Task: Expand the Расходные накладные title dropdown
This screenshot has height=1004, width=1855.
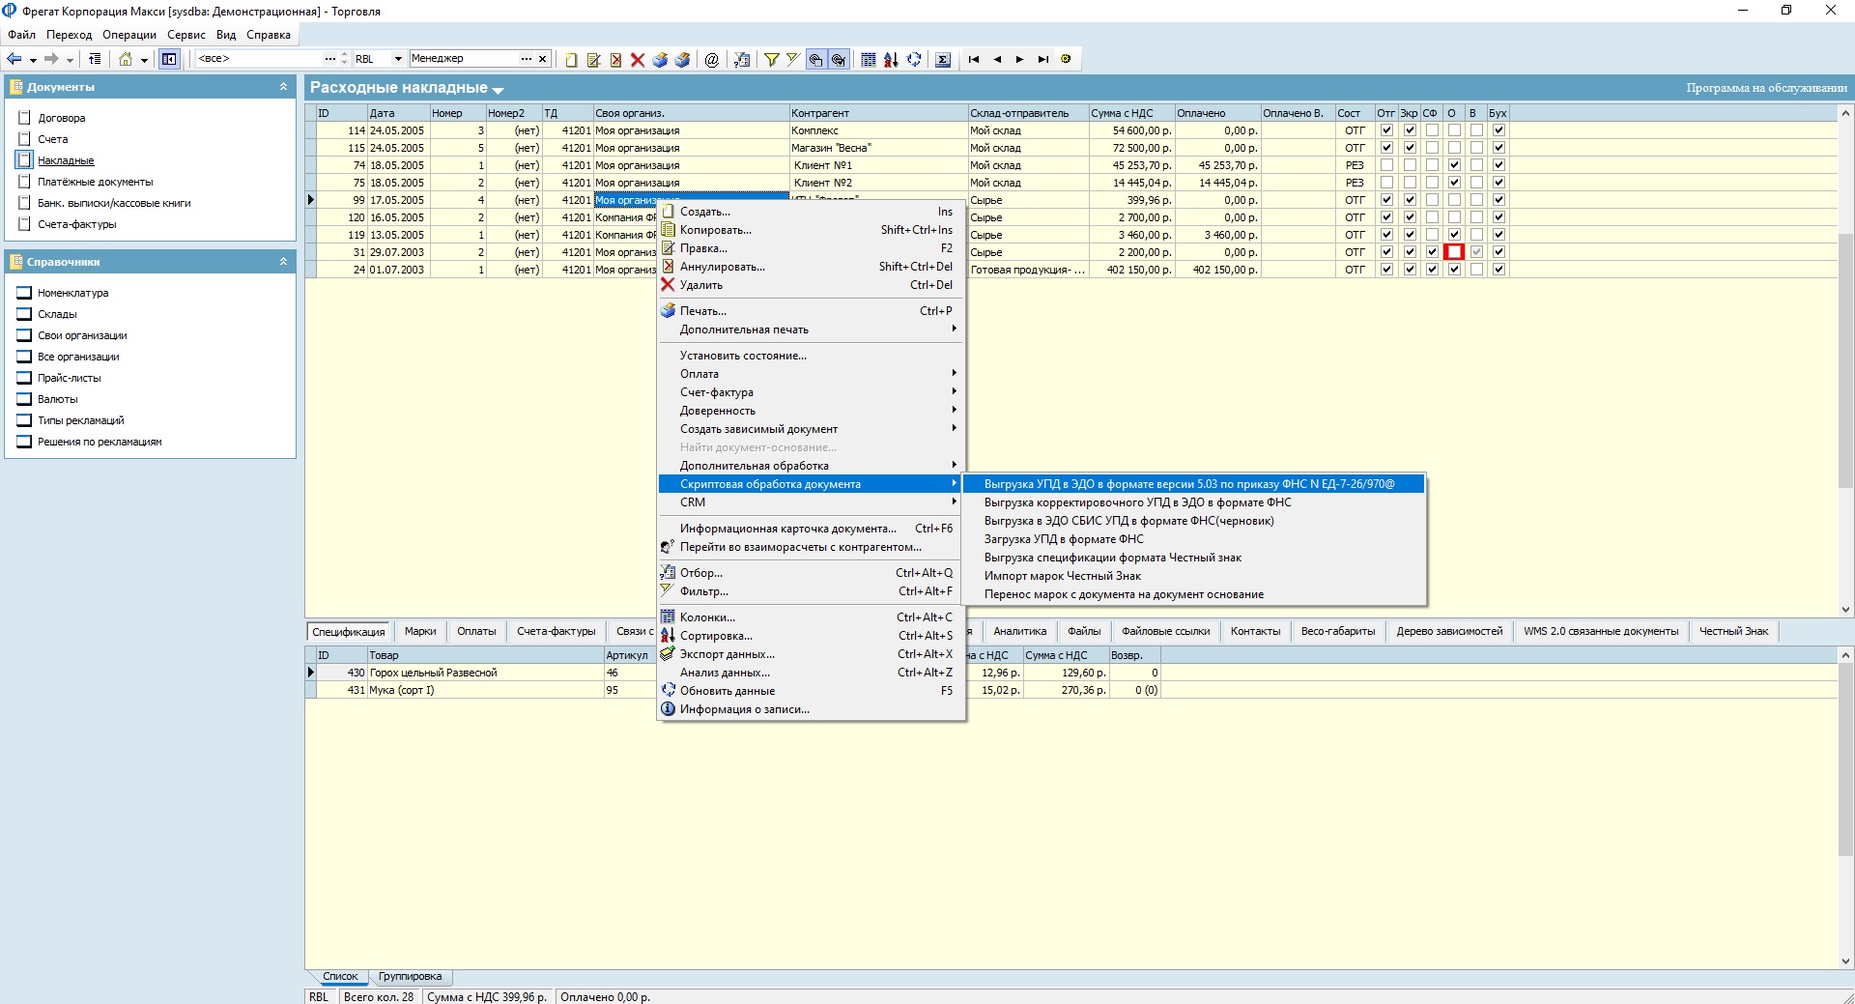Action: click(x=499, y=90)
